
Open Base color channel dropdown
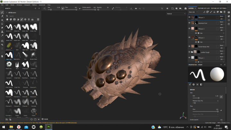point(193,12)
